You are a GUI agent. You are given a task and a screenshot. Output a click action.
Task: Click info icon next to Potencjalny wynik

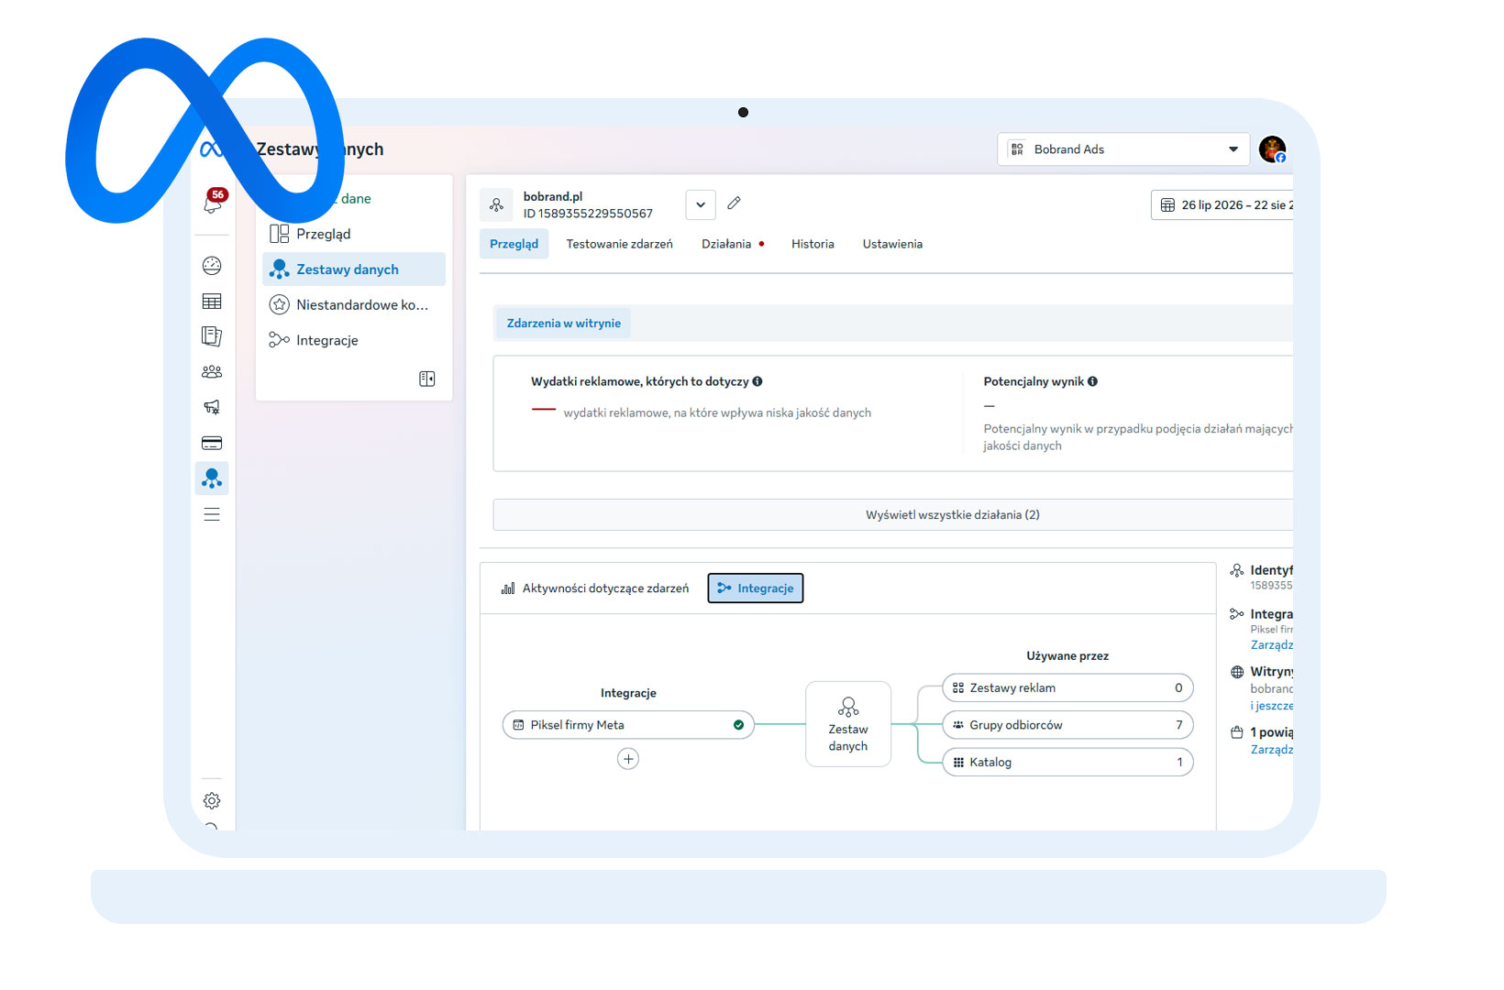[x=1092, y=381]
